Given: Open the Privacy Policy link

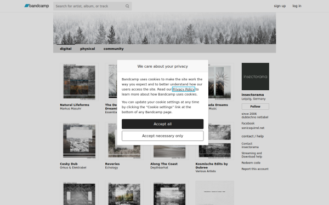Looking at the screenshot, I should pos(183,89).
